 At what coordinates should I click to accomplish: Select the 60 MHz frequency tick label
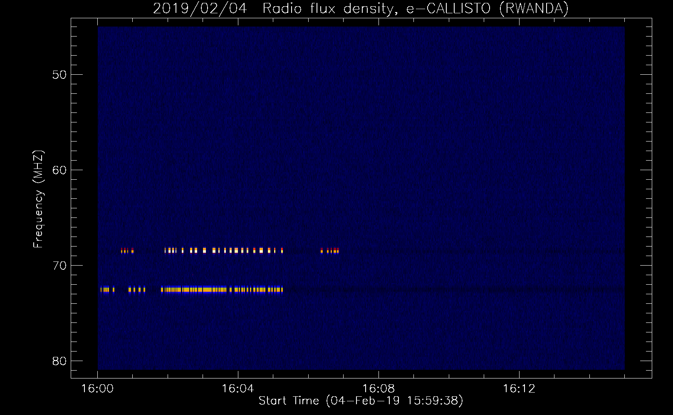59,170
